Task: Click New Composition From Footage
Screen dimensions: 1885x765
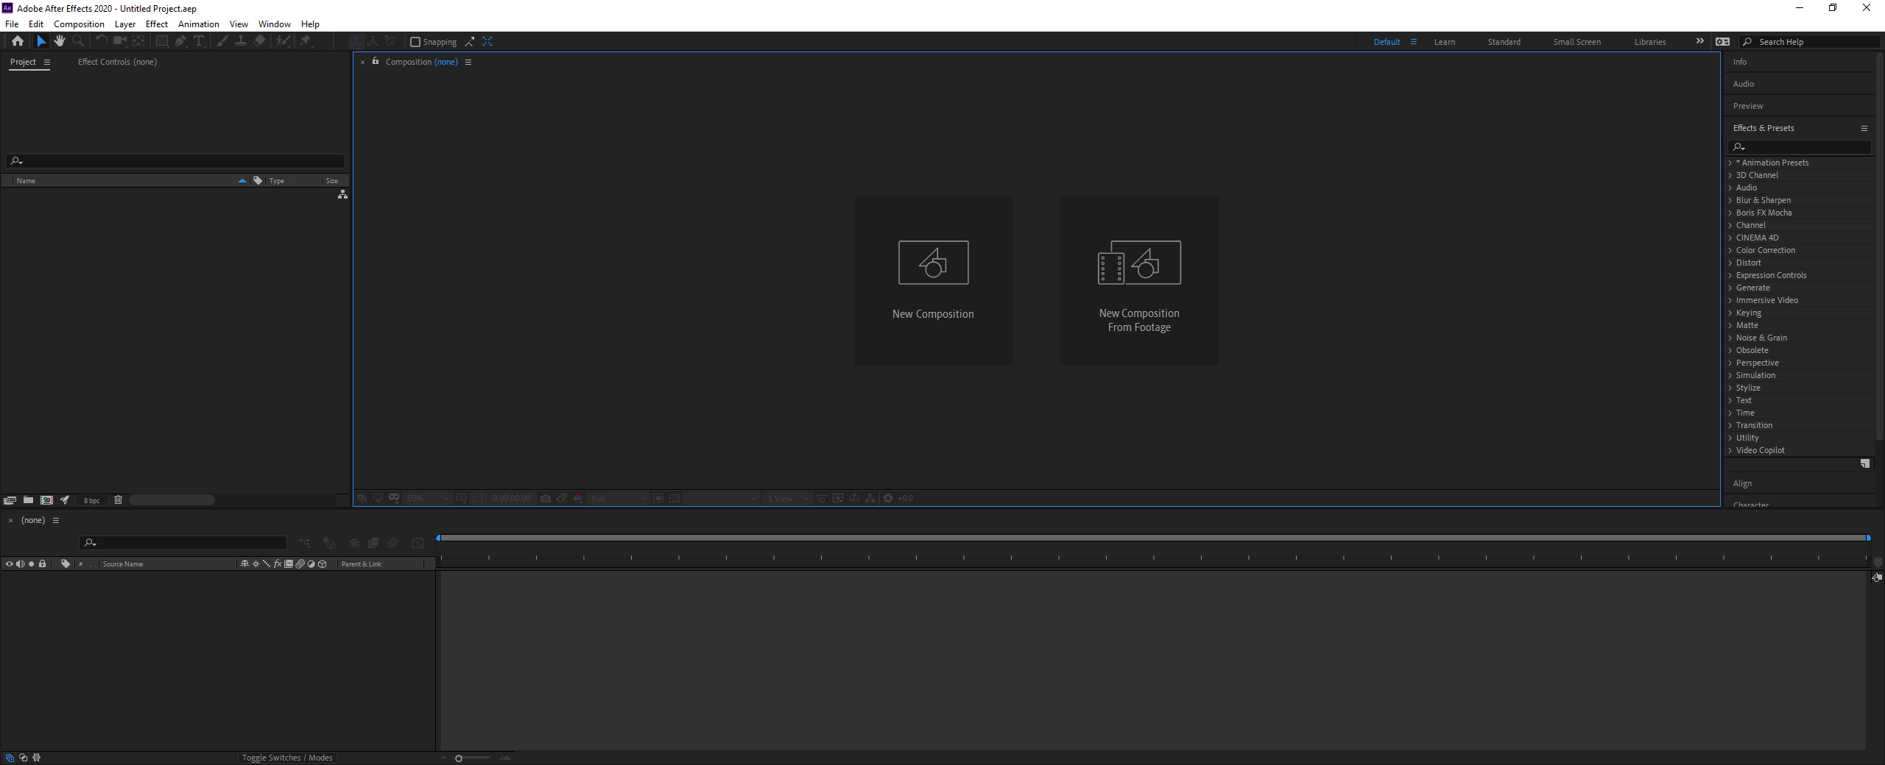Action: (1138, 280)
